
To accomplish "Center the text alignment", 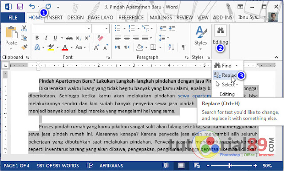I will (127, 38).
